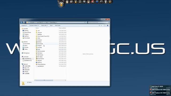Open the egg icon in the top dock
This screenshot has height=96, width=171.
tap(67, 2)
